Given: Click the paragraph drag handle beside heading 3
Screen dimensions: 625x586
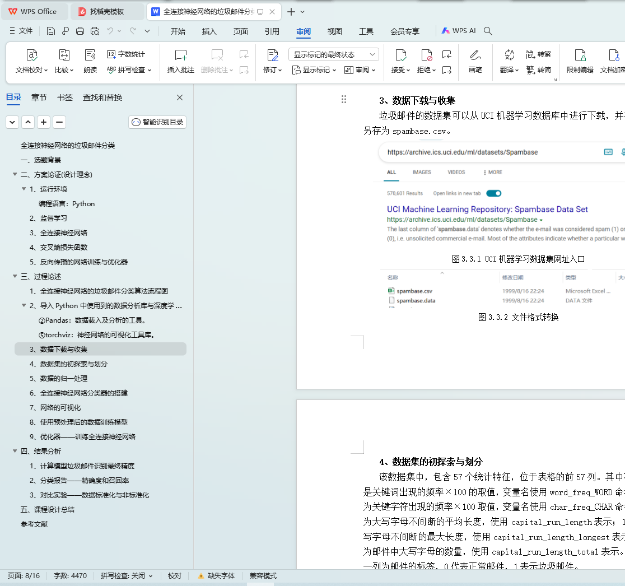Looking at the screenshot, I should pos(344,99).
